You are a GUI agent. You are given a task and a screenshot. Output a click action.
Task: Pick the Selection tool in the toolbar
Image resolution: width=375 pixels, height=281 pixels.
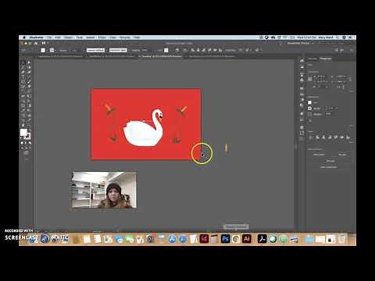click(23, 62)
